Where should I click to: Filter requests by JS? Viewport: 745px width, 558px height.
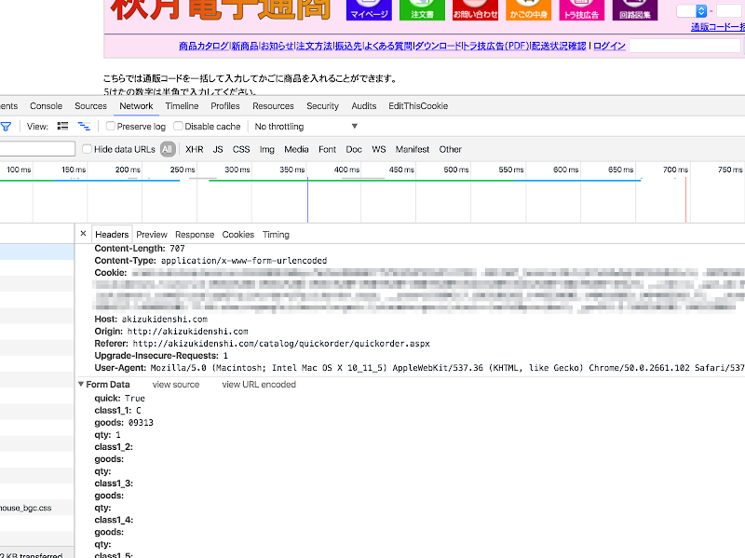pos(218,149)
